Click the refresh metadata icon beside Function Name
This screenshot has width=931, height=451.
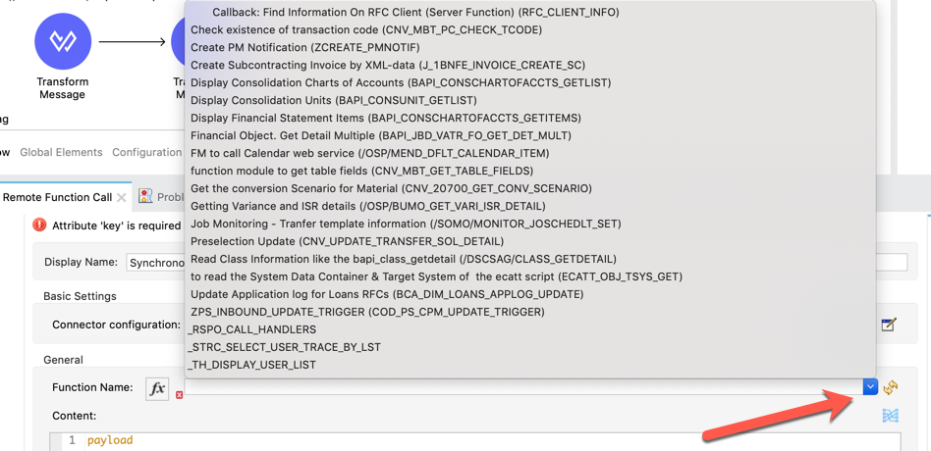pos(891,388)
